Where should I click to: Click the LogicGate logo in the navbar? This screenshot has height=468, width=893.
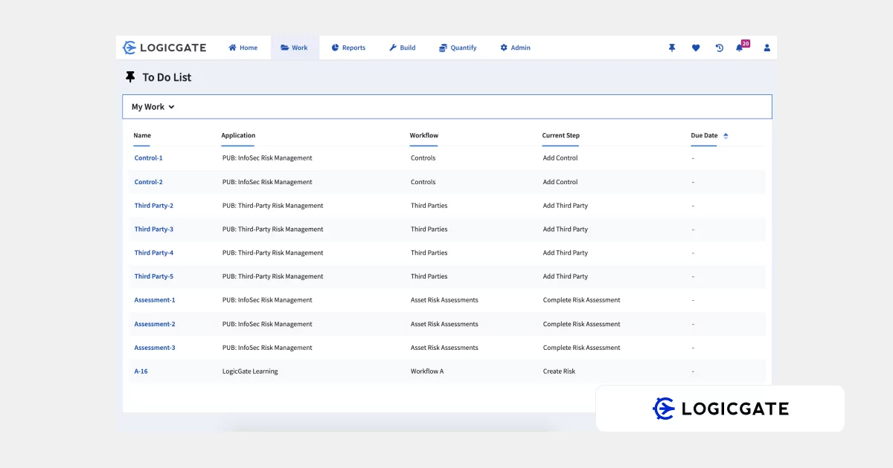point(164,48)
